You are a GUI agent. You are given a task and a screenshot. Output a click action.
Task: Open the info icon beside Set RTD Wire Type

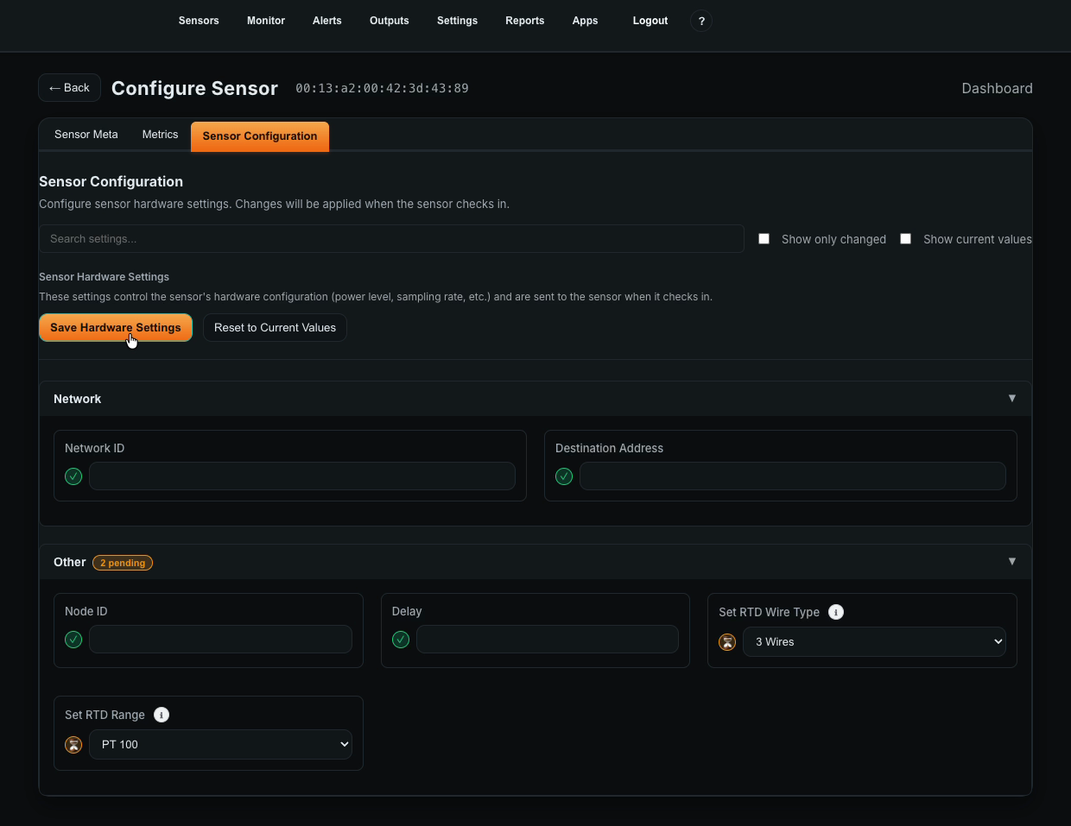836,612
